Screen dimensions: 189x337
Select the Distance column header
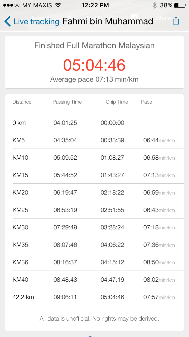[x=22, y=102]
